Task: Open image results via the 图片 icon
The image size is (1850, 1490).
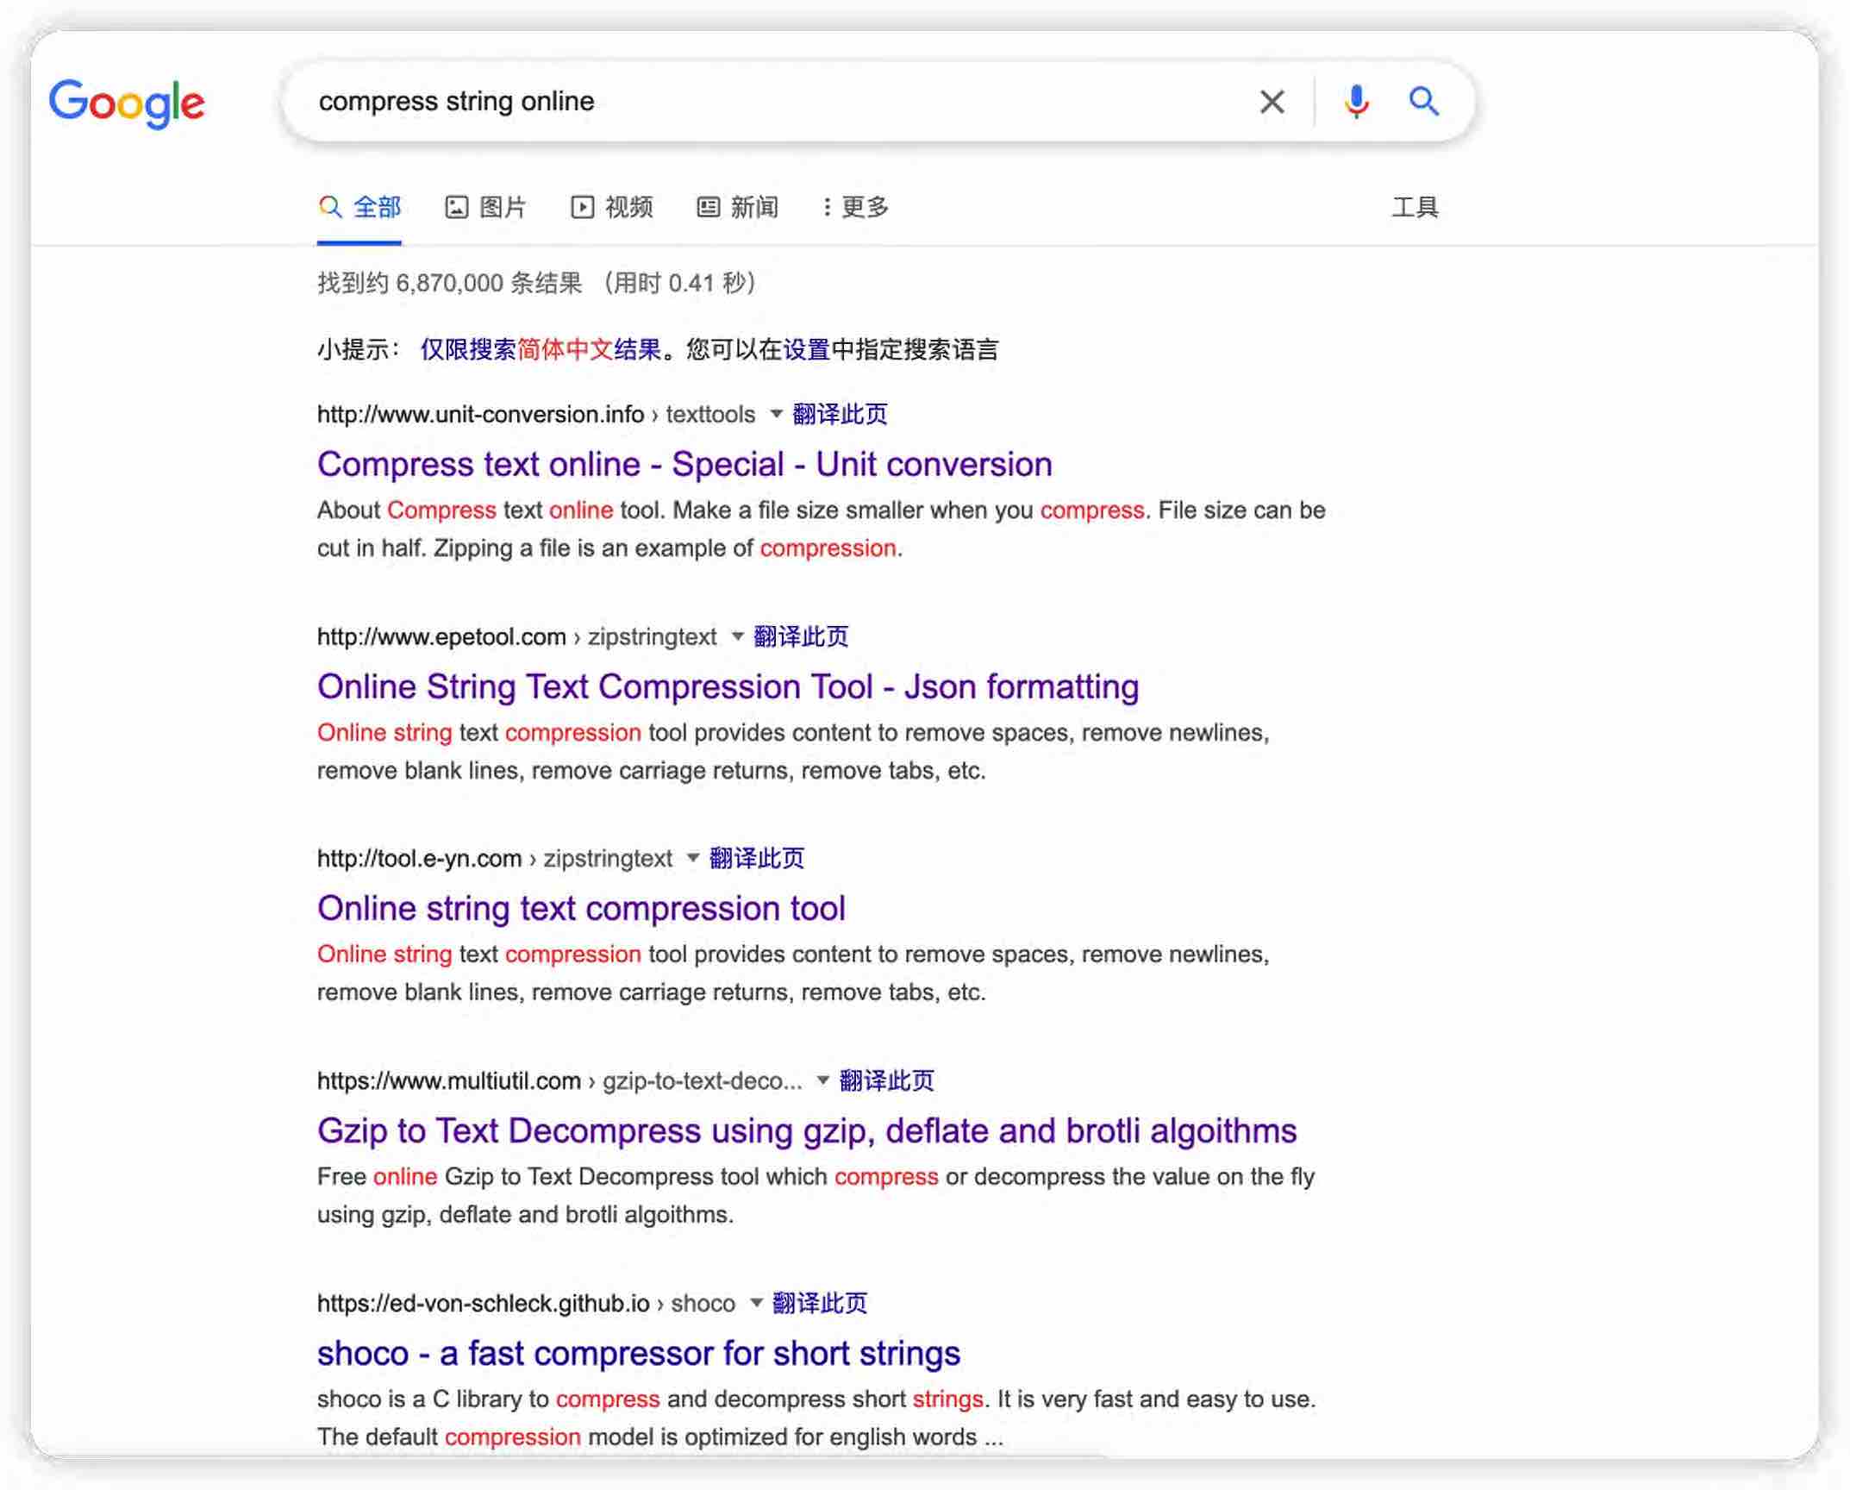Action: click(458, 207)
